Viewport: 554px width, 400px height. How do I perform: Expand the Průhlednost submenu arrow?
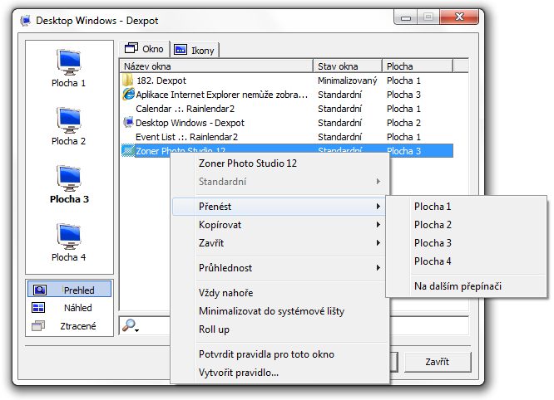click(378, 268)
